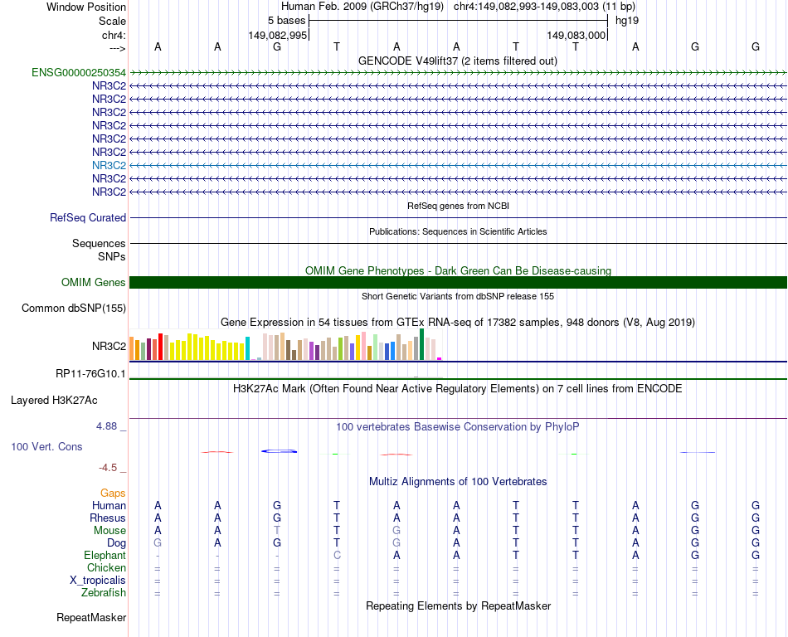The width and height of the screenshot is (788, 637).
Task: Open the Layered H3K27Ac track label
Action: 54,401
